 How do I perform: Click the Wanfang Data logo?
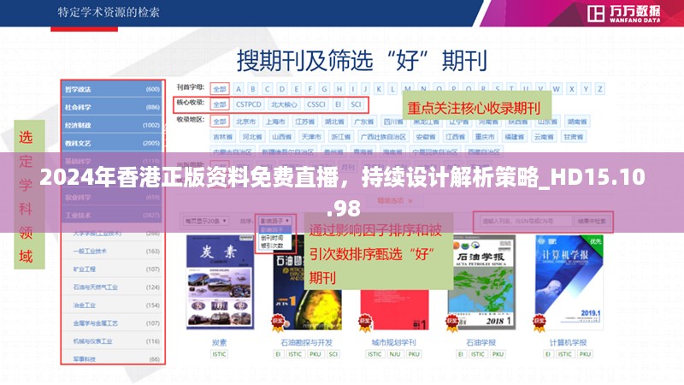point(624,14)
